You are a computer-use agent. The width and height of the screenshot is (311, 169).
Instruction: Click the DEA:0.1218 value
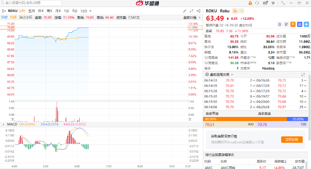coord(50,124)
